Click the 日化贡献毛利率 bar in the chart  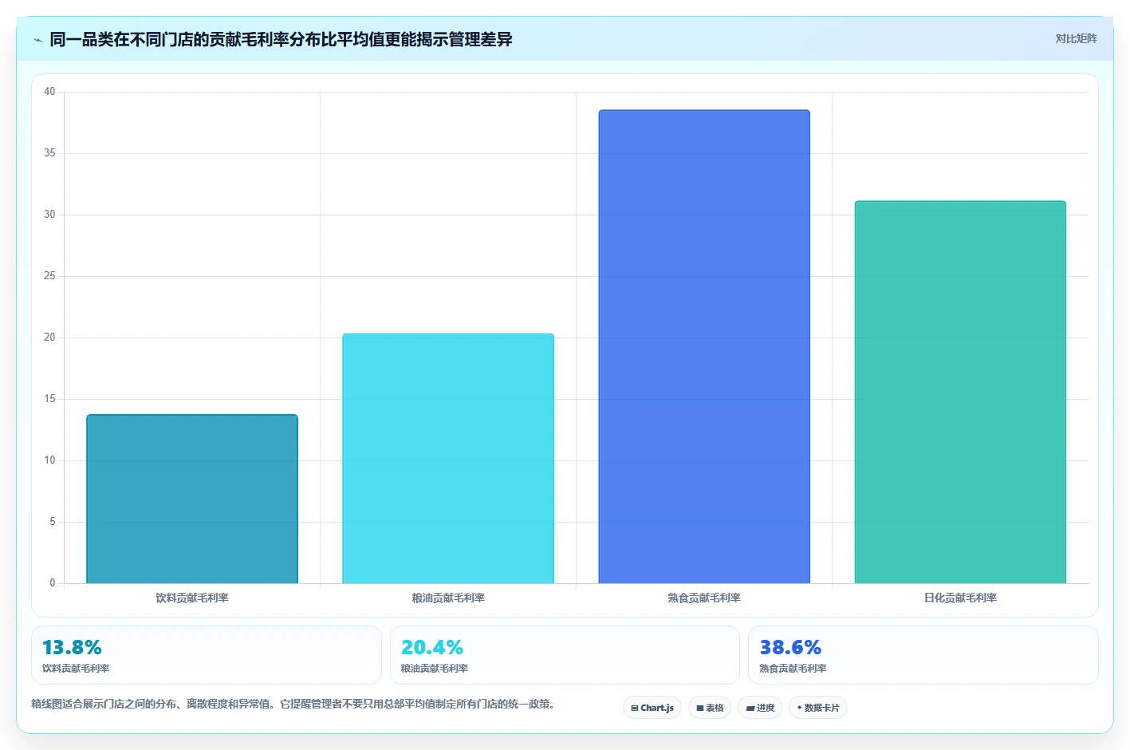pyautogui.click(x=960, y=393)
